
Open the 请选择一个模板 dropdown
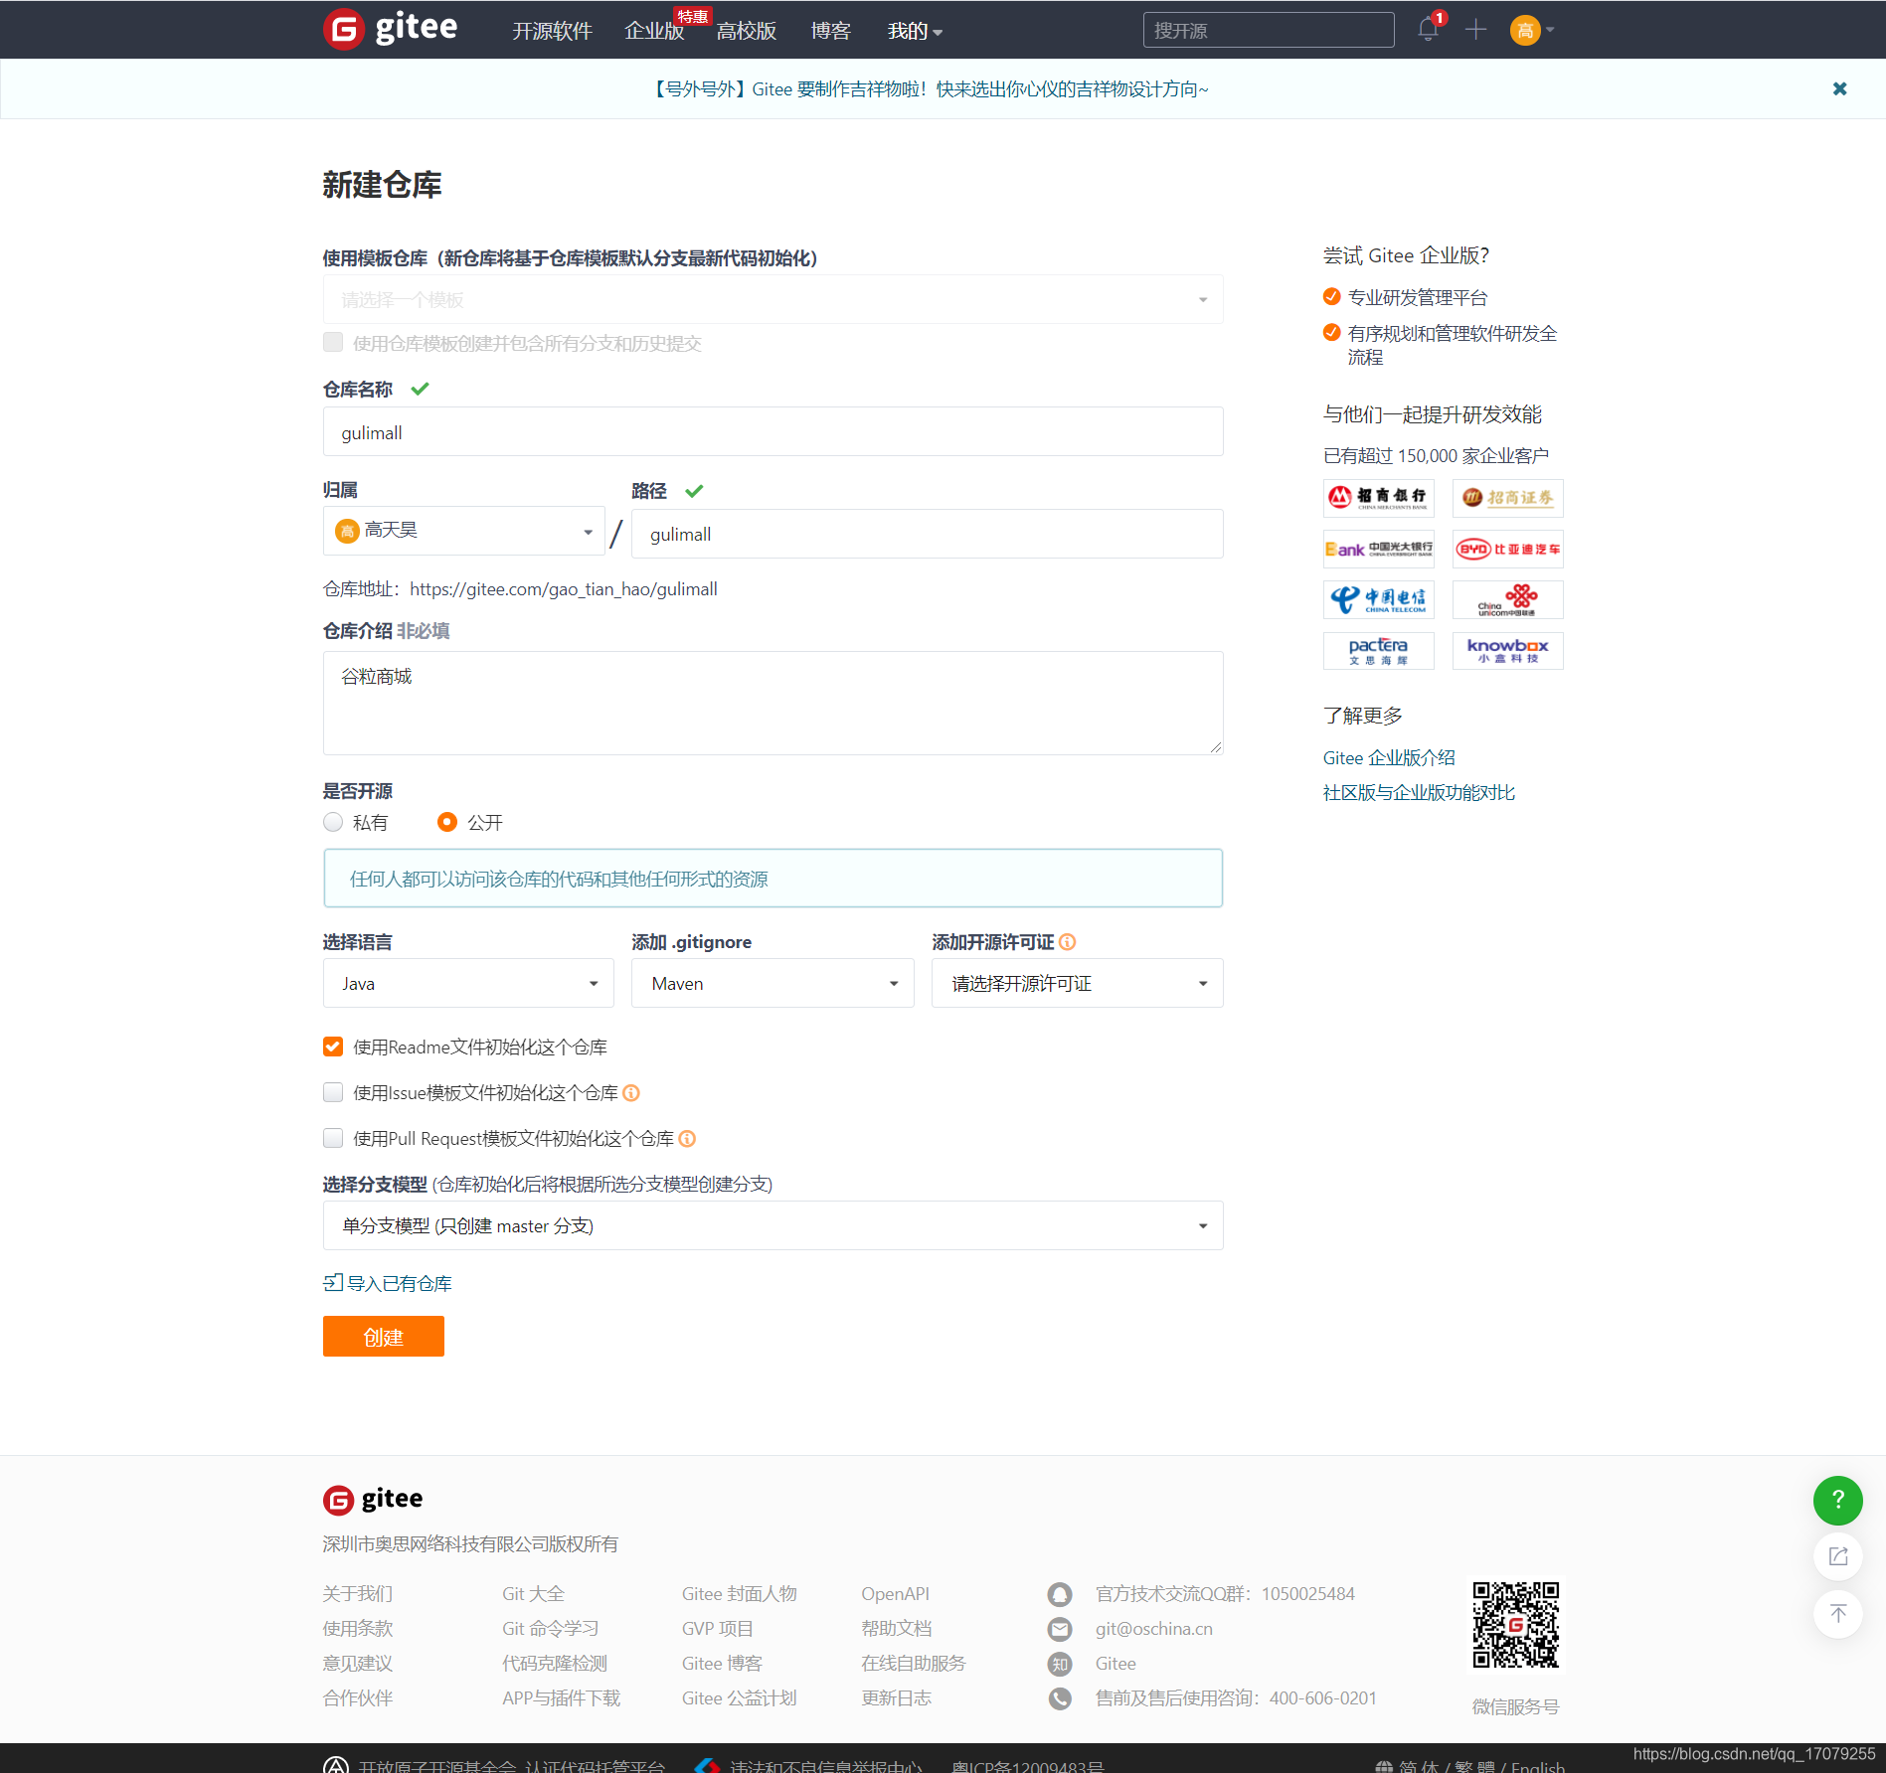point(772,299)
